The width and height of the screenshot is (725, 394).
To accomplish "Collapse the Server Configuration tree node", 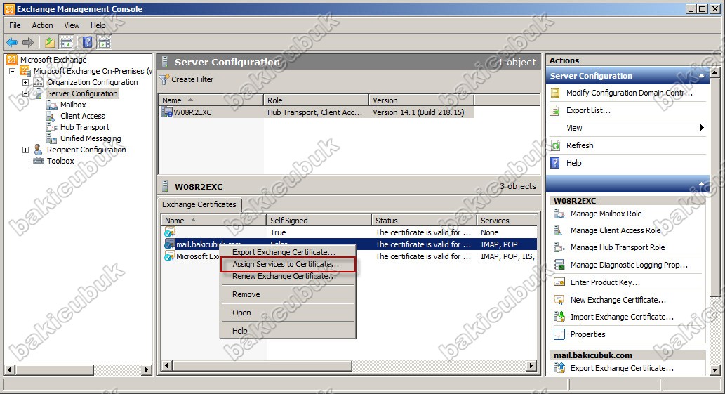I will (26, 93).
